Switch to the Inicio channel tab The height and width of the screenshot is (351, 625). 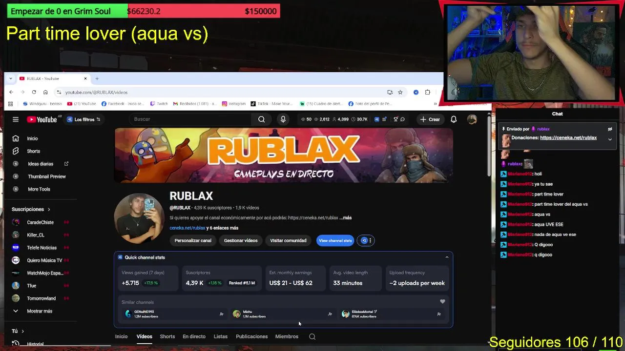point(121,336)
